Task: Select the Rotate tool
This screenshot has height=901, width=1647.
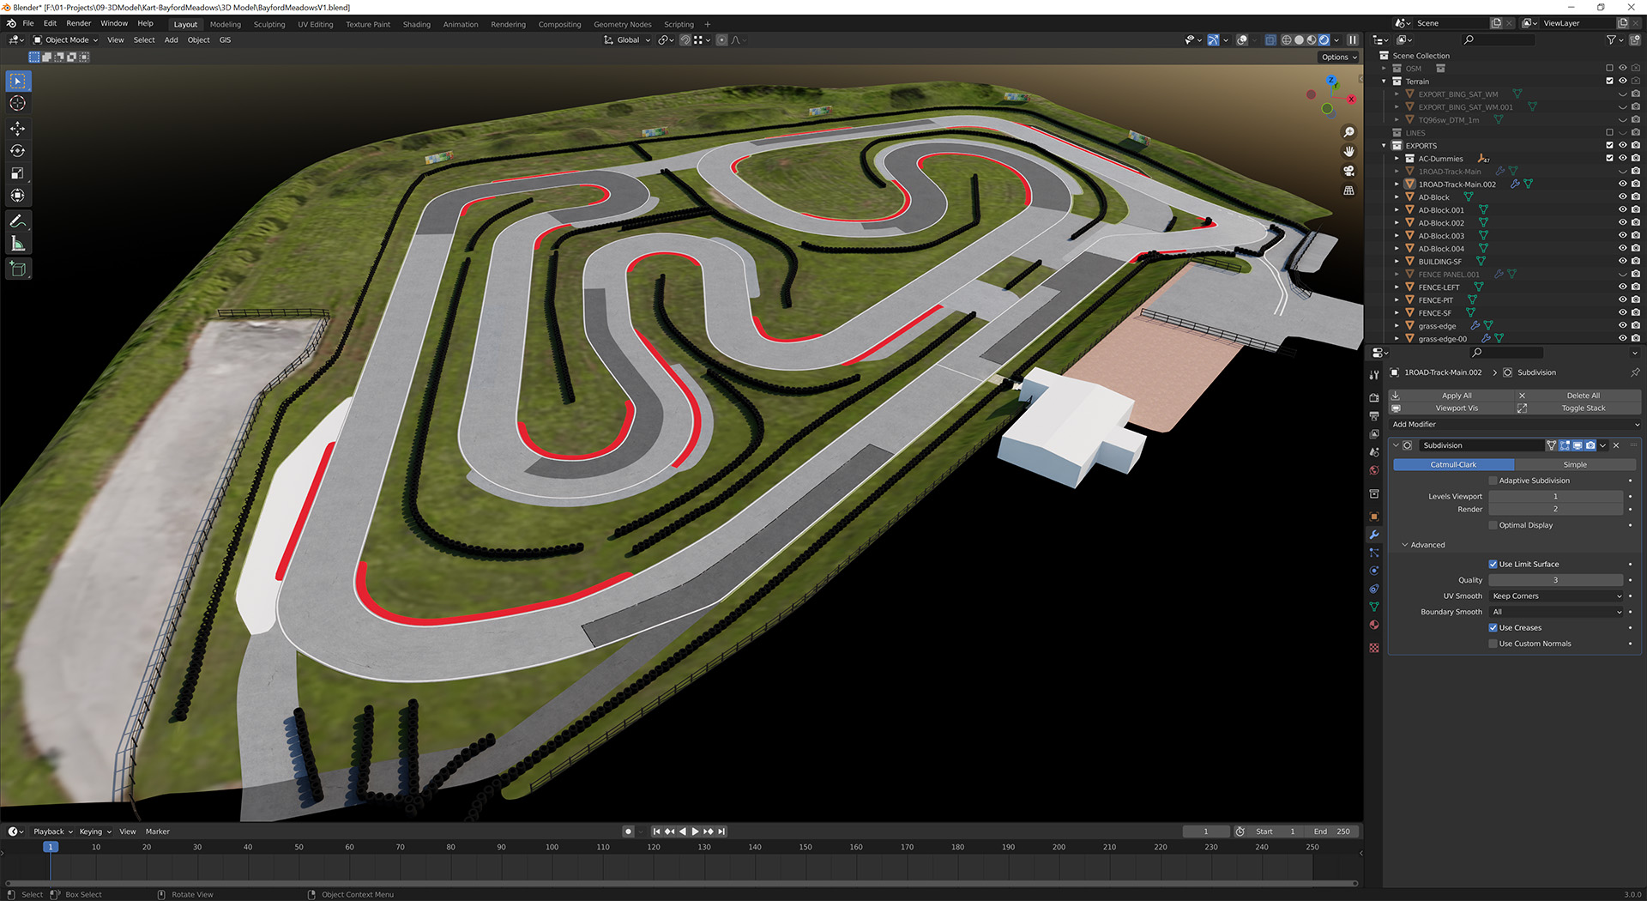Action: 17,151
